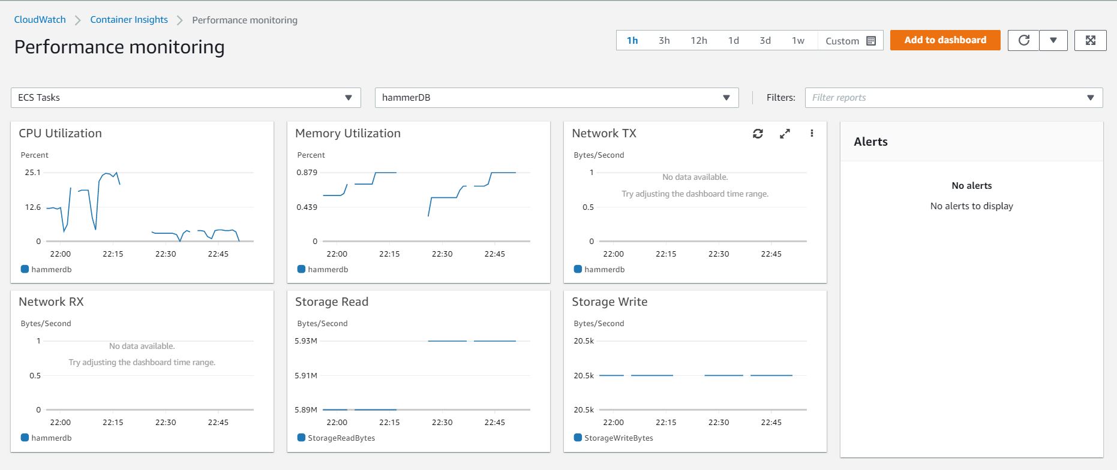Viewport: 1117px width, 470px height.
Task: Open Container Insights breadcrumb link
Action: 129,20
